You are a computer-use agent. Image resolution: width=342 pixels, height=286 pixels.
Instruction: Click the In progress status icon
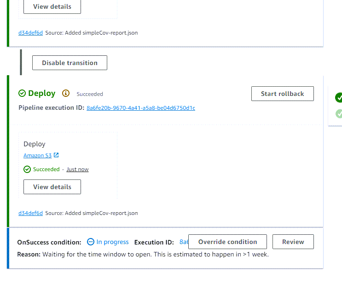click(x=91, y=242)
